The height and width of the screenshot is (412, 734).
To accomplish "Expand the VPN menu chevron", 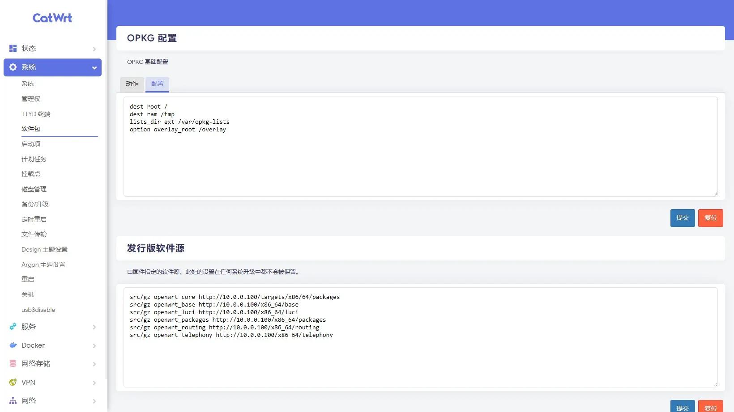I will coord(94,383).
